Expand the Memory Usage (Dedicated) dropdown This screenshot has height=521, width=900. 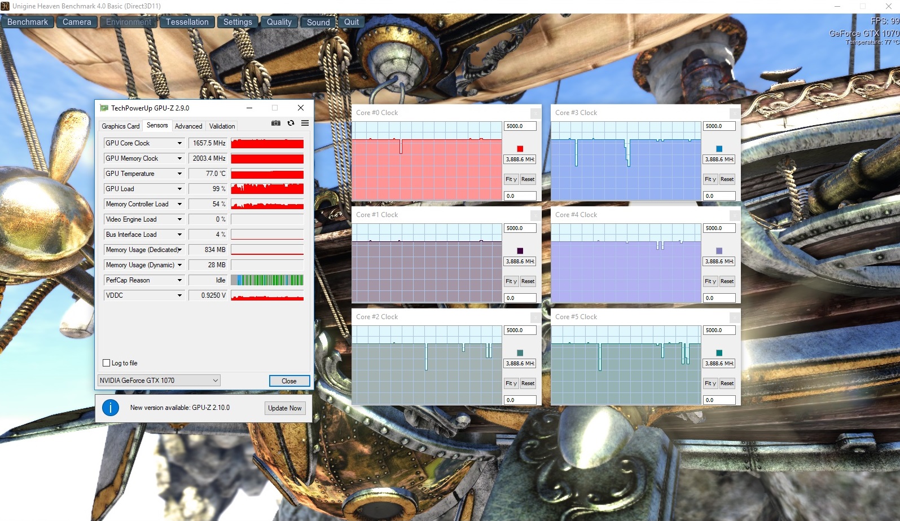coord(179,250)
